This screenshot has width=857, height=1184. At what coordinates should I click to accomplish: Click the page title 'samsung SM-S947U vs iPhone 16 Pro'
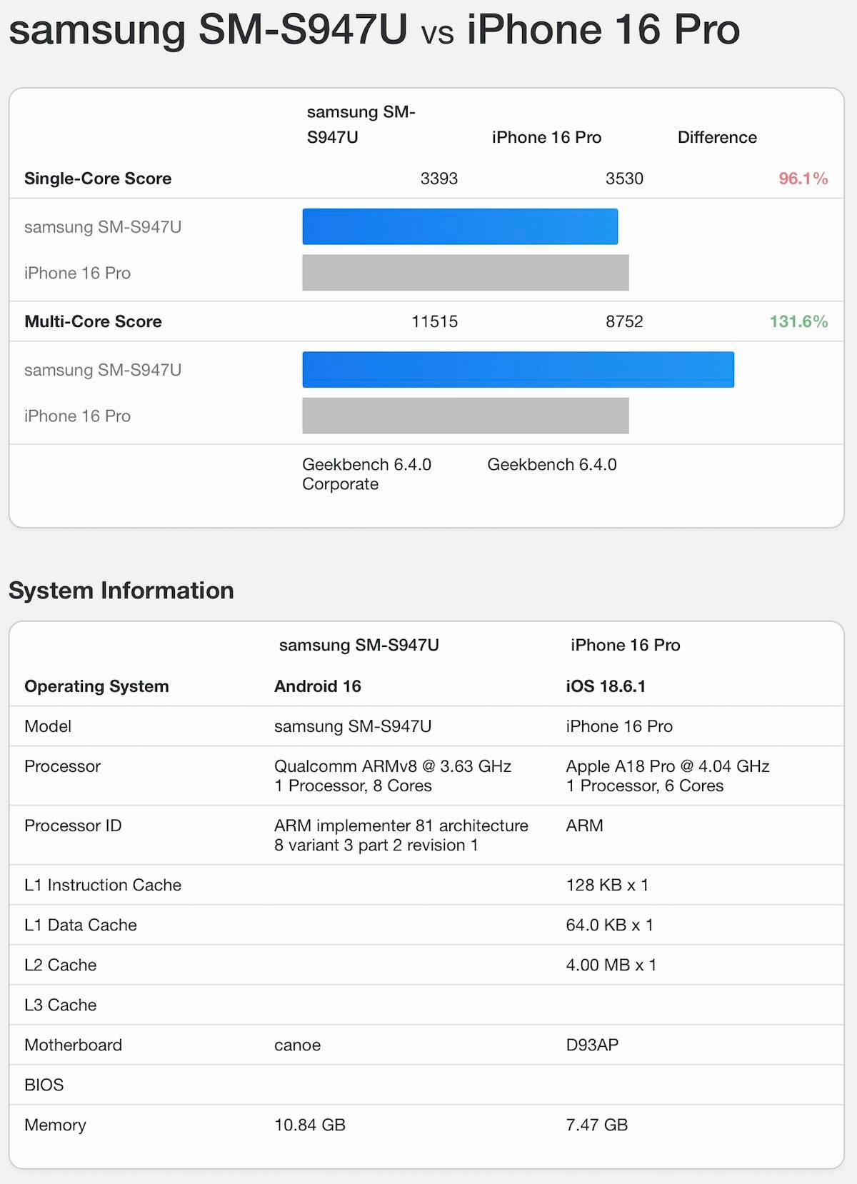pos(374,30)
